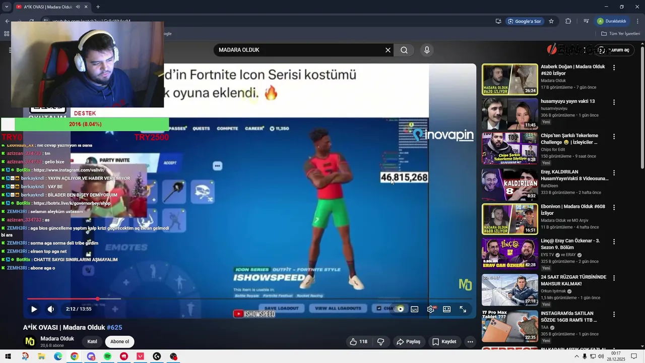Open the Paylaş share dialog

click(408, 342)
